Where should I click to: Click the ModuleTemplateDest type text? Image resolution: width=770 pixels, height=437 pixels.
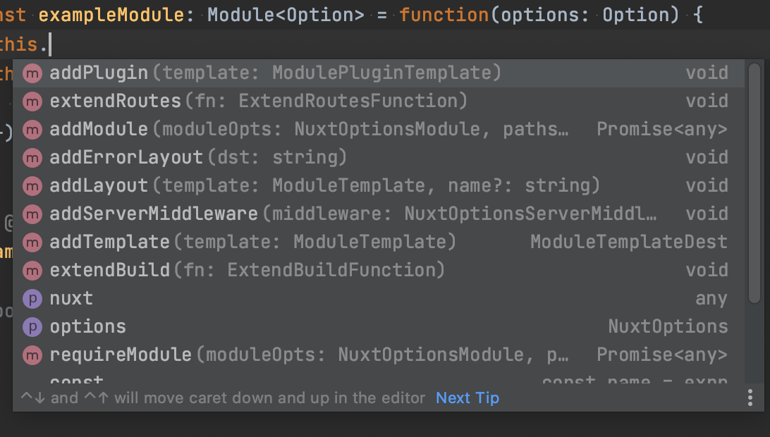tap(628, 242)
